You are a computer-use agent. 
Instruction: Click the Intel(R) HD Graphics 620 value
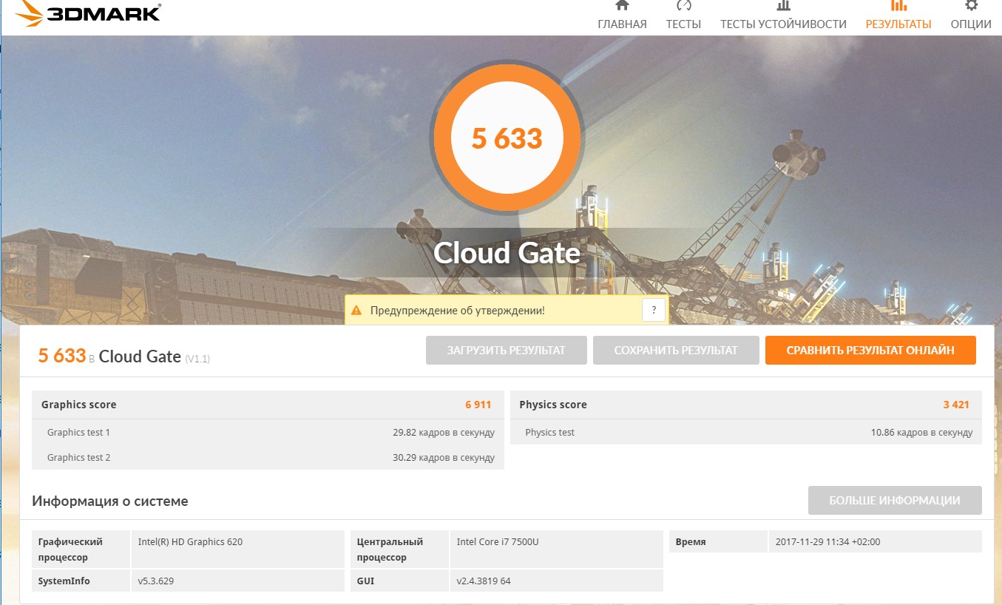click(x=190, y=542)
